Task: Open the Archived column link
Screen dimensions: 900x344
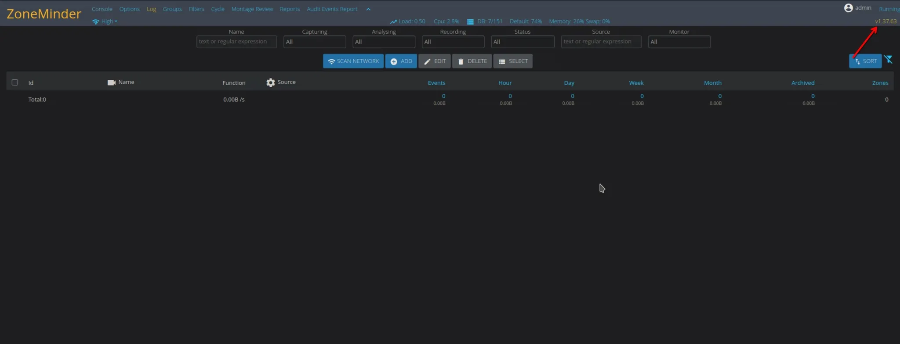Action: point(803,82)
